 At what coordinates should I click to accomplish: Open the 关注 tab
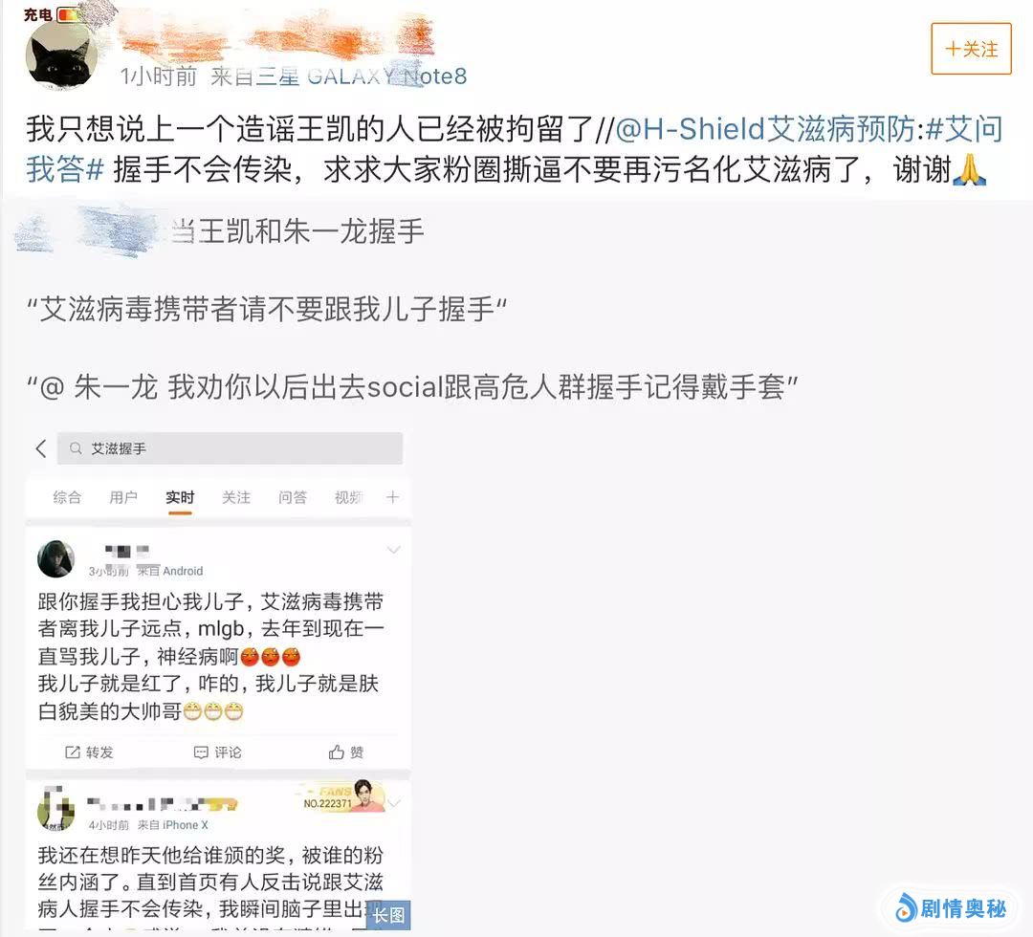point(236,498)
